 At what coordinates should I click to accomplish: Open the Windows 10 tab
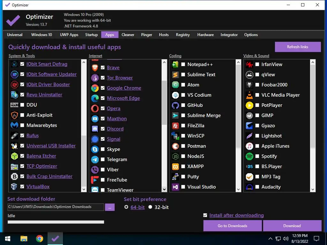point(42,35)
